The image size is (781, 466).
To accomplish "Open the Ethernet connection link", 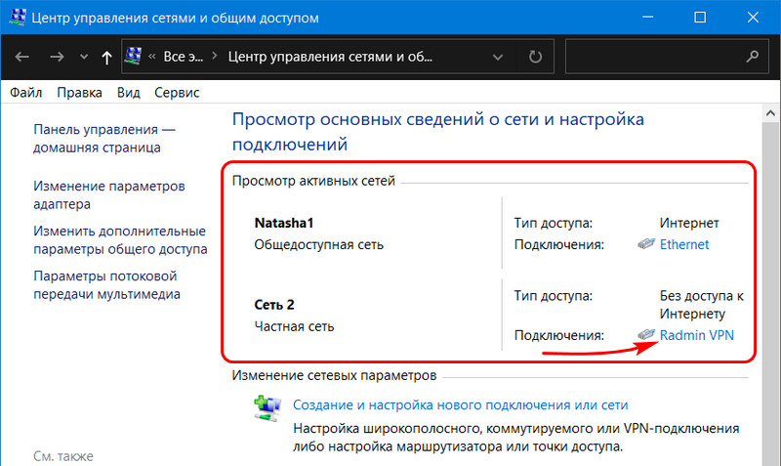I will click(x=684, y=244).
